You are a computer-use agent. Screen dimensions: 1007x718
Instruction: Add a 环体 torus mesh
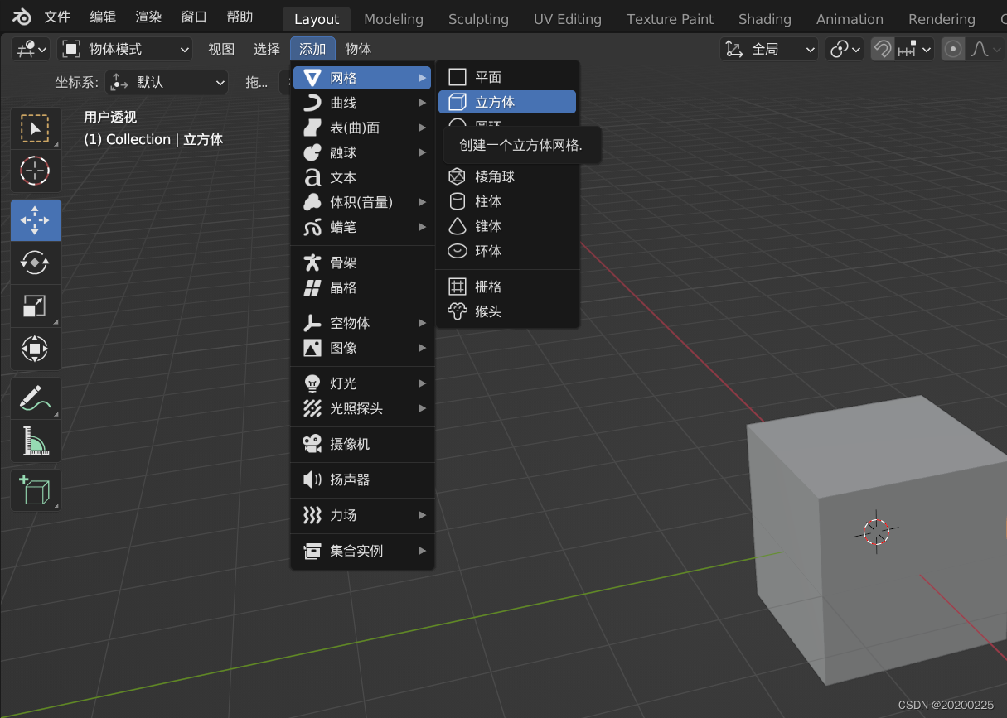(x=506, y=251)
